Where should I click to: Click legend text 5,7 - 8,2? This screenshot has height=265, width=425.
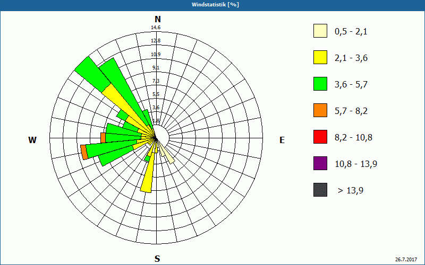(x=351, y=111)
